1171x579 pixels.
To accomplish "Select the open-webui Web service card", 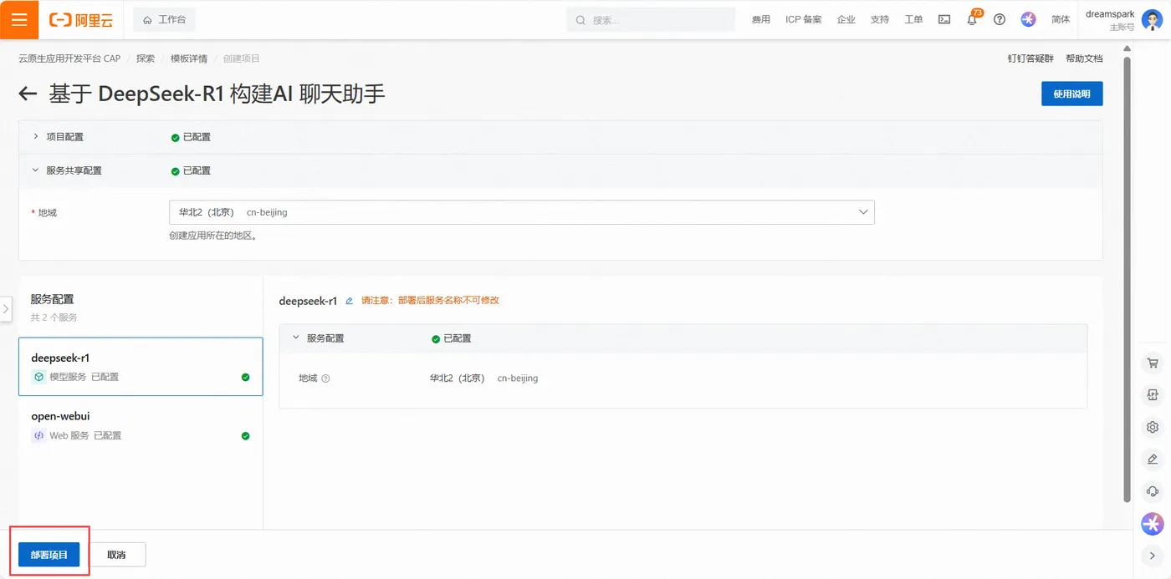I will (141, 425).
